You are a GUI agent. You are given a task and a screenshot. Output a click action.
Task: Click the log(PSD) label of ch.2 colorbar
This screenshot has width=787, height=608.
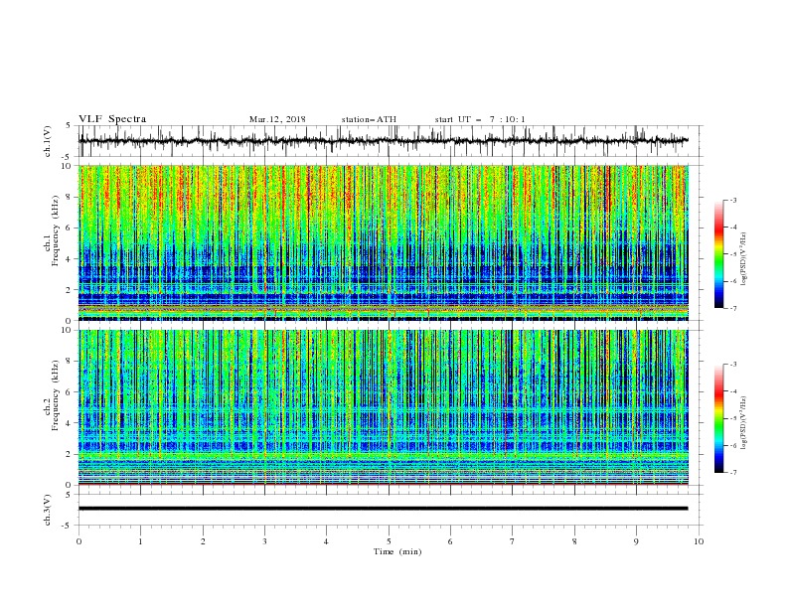click(744, 423)
